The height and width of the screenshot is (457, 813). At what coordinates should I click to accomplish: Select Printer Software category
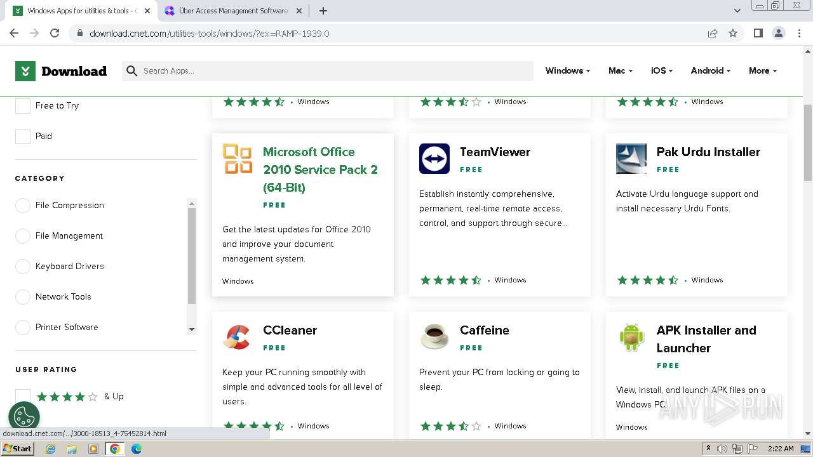[x=23, y=328]
